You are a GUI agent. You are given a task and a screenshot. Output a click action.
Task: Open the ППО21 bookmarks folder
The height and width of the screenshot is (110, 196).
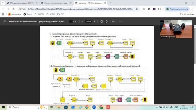40,14
